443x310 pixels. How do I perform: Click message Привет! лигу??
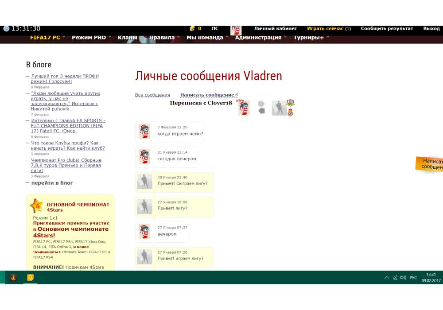pyautogui.click(x=172, y=208)
